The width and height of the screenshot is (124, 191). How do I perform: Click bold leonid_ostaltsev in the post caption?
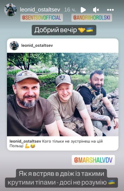[25, 141]
